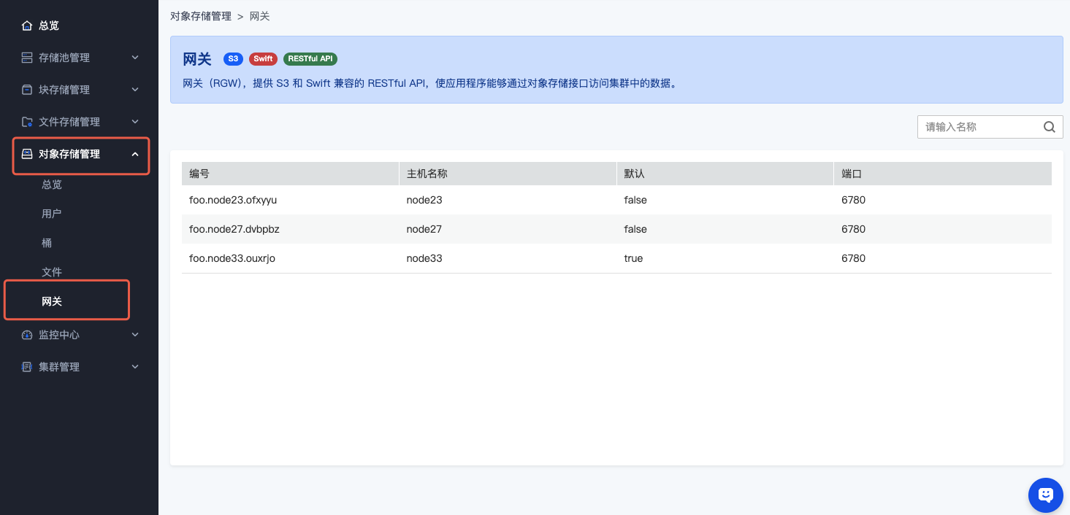
Task: Click the 监控中心 monitoring gauge icon
Action: (27, 335)
